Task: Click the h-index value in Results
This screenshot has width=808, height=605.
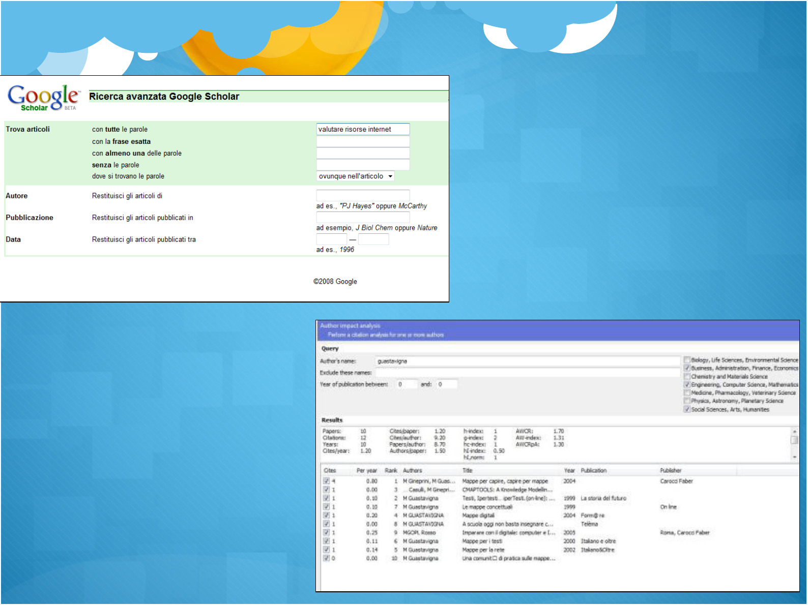Action: [495, 431]
